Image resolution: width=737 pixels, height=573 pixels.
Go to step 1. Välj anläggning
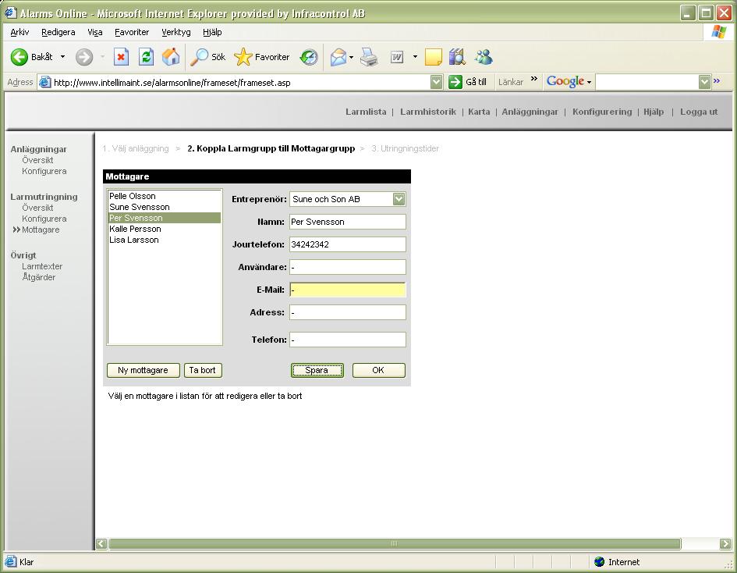pos(136,148)
